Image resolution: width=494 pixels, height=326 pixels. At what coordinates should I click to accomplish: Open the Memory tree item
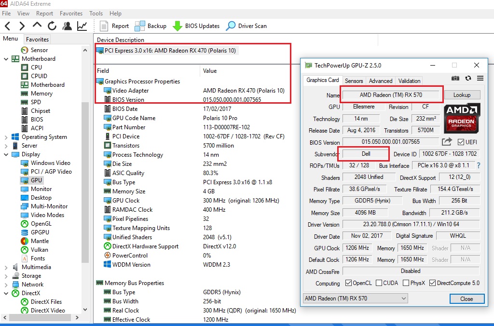click(37, 94)
